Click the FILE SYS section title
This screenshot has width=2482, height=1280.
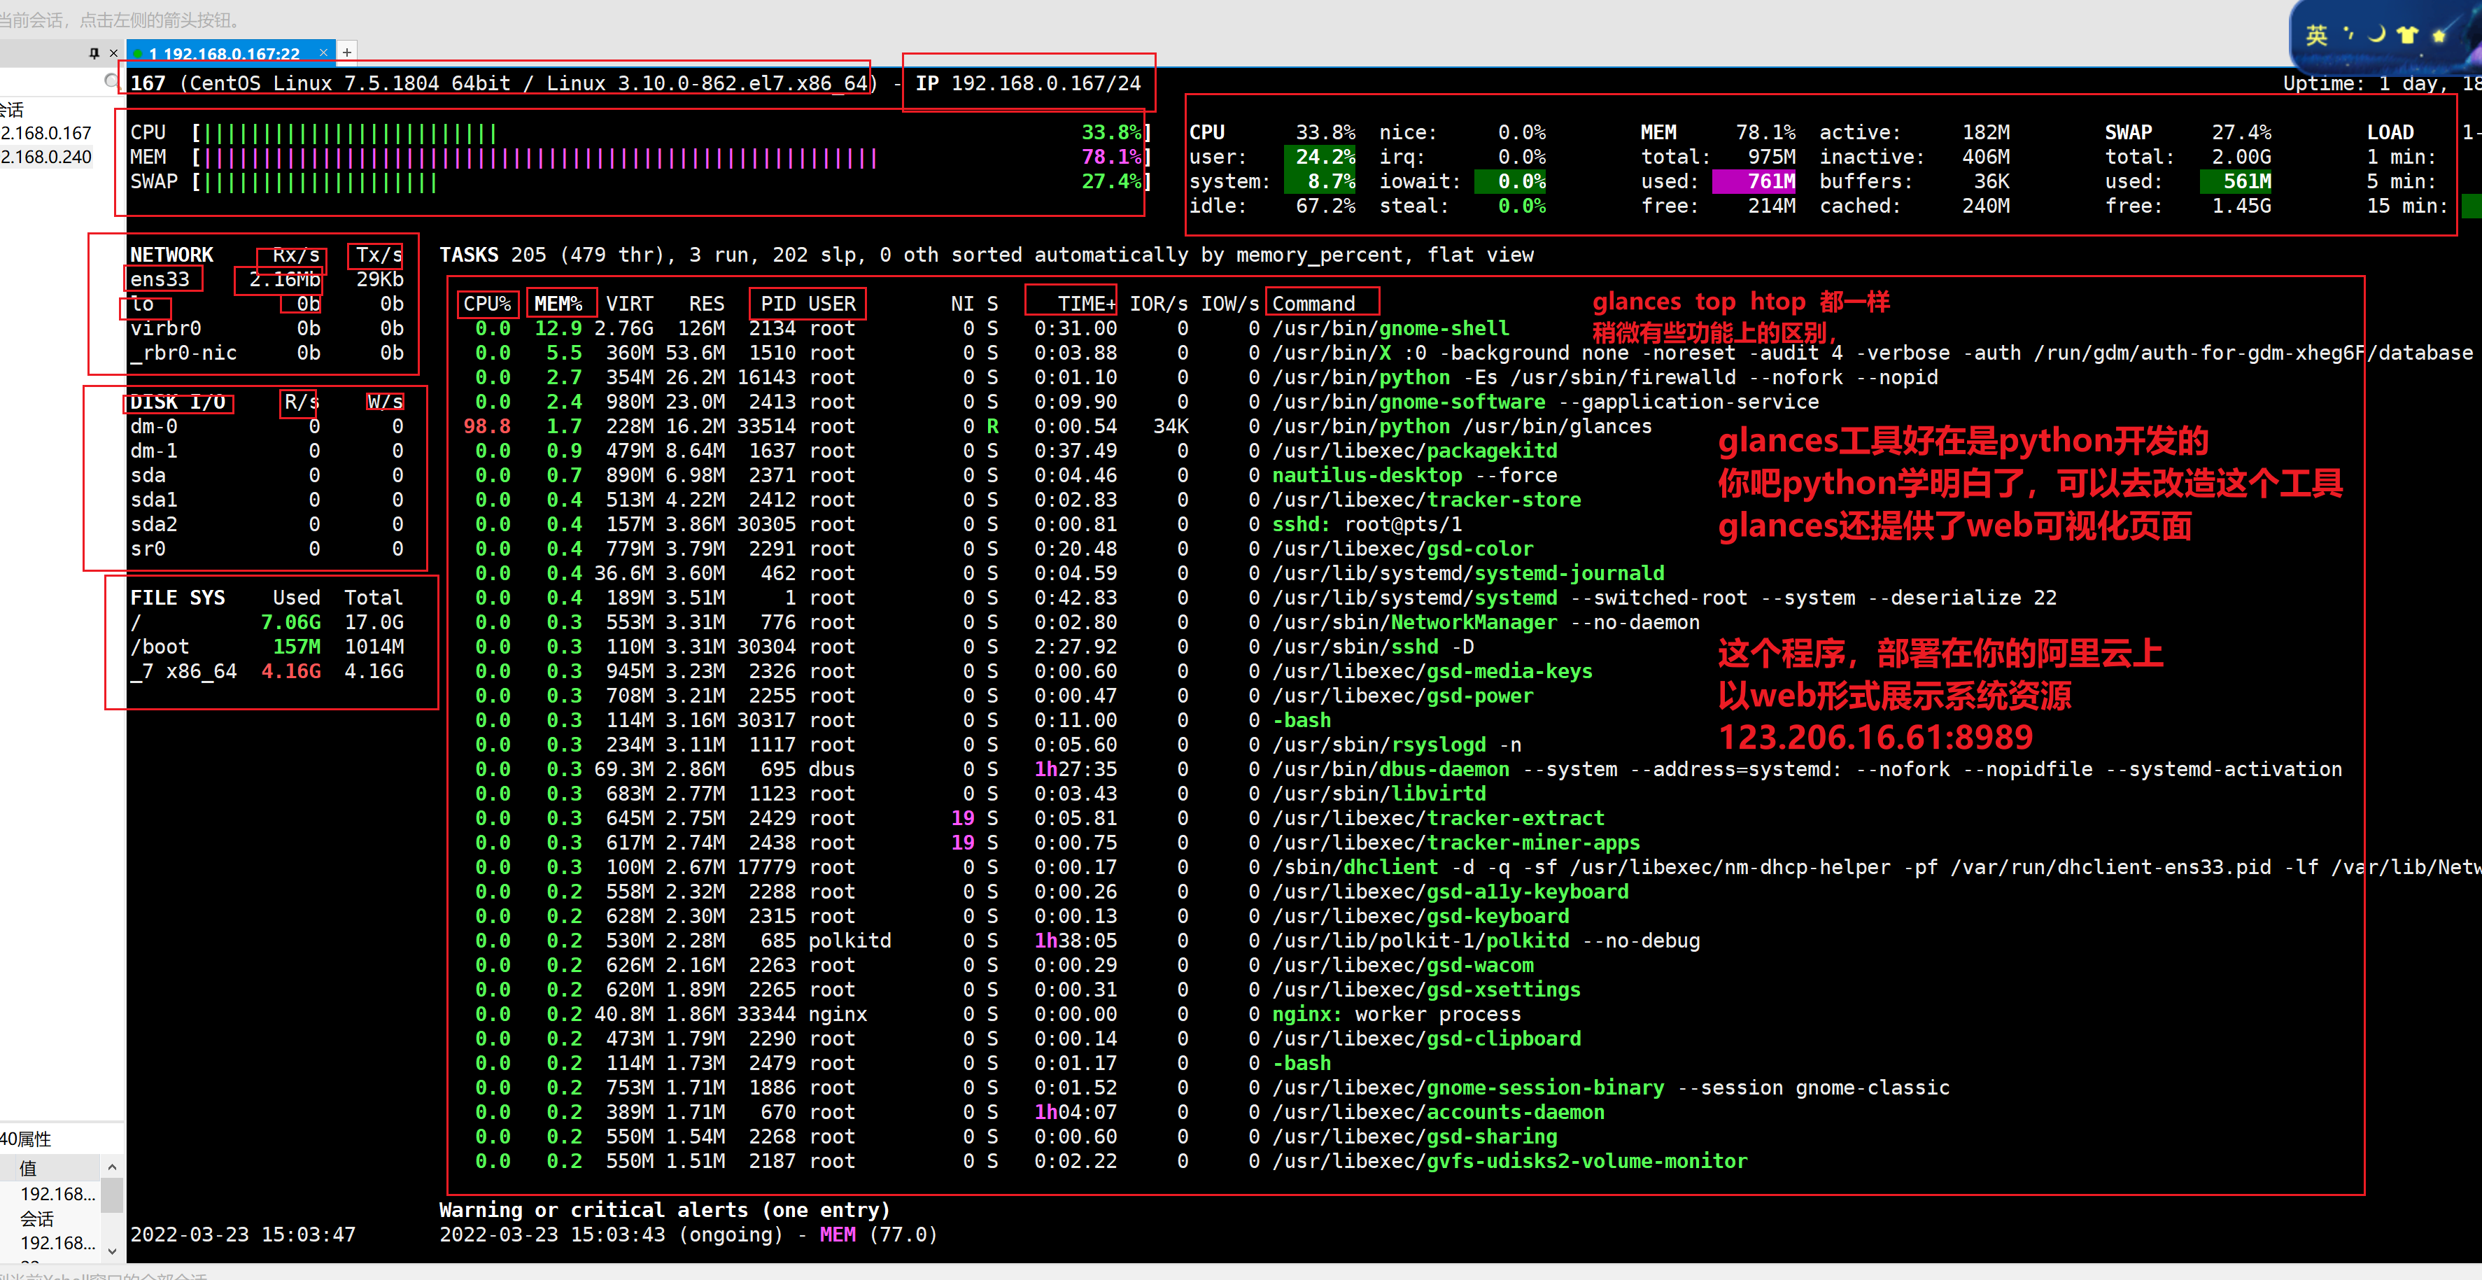(x=177, y=598)
